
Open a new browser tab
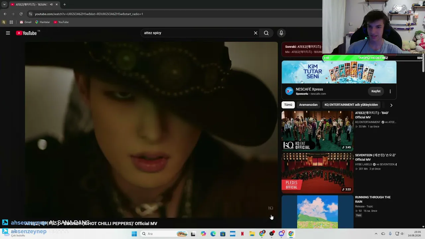coord(64,4)
